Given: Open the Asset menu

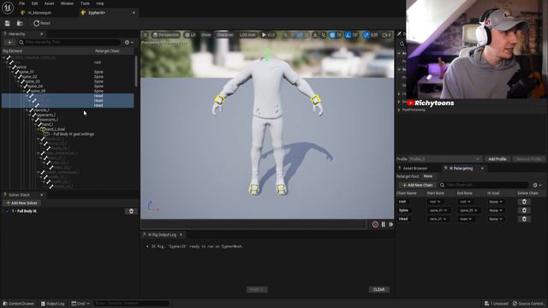Looking at the screenshot, I should pyautogui.click(x=49, y=3).
